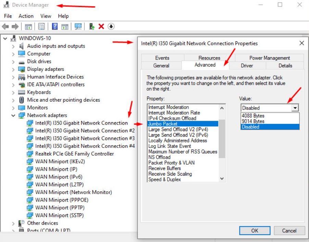Select WAN Miniport (PPPOE) adapter
This screenshot has height=242, width=309.
pos(62,200)
